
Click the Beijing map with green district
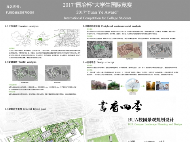tap(42, 39)
